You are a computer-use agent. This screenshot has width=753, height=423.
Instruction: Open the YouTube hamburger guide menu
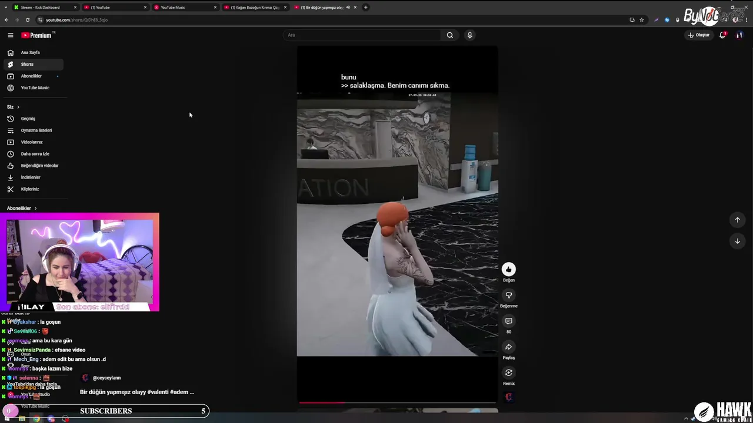pyautogui.click(x=10, y=35)
